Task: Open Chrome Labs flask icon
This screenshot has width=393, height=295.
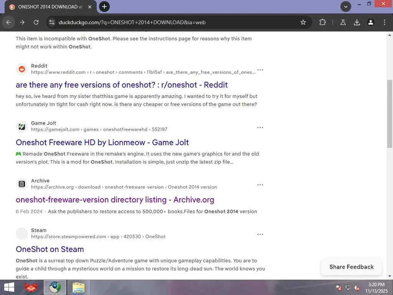Action: click(343, 22)
